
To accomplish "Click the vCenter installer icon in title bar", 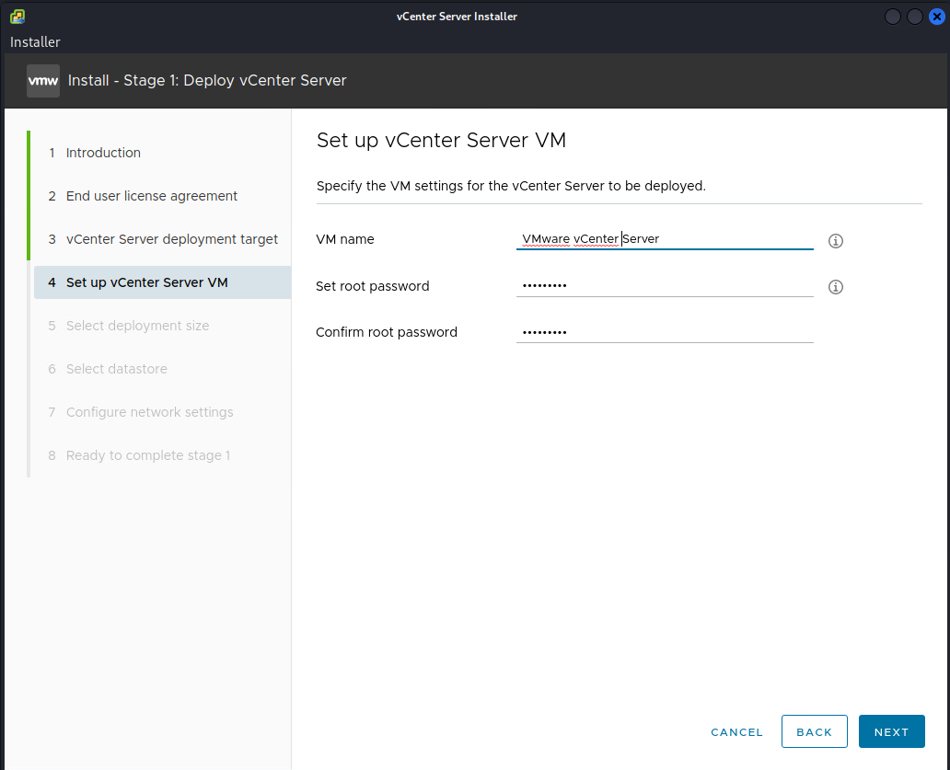I will [x=17, y=17].
